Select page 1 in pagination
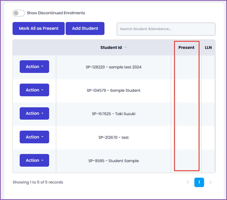The image size is (227, 200). pos(199,182)
